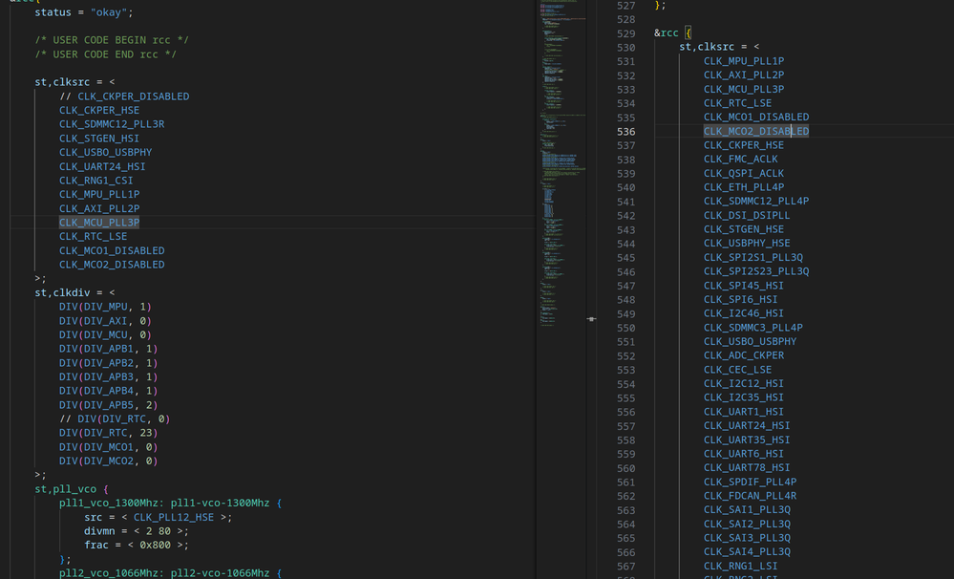Click line number 536 to select that line
This screenshot has width=954, height=579.
[x=625, y=131]
